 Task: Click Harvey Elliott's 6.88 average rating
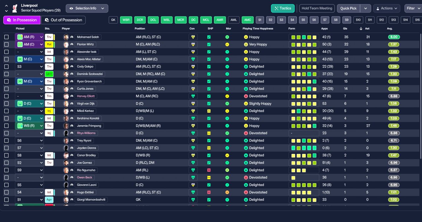(x=394, y=96)
